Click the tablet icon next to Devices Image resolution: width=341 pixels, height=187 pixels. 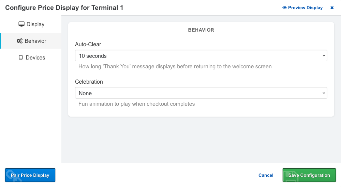coord(21,57)
